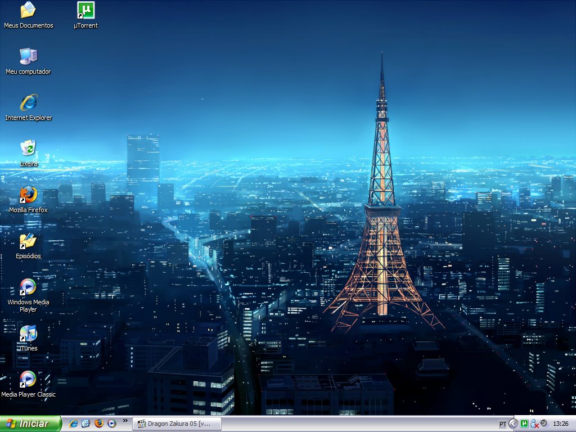Expand the Quick Launch overflow chevron

tap(124, 421)
